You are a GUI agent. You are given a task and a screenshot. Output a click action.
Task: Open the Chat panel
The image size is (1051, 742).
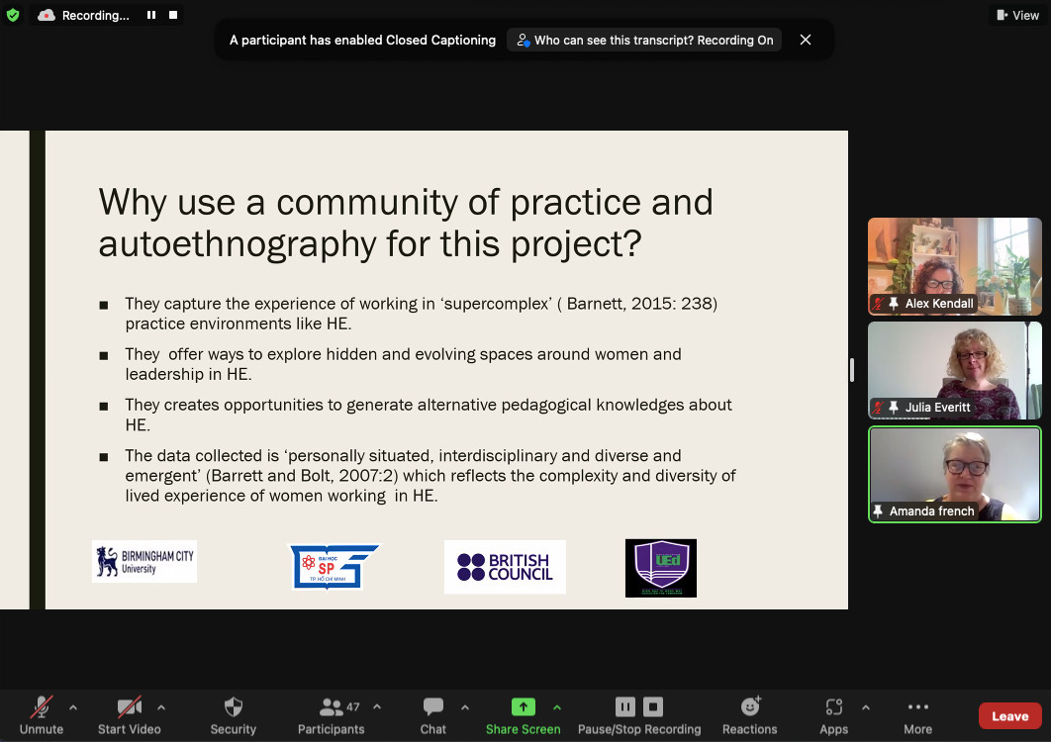click(432, 707)
